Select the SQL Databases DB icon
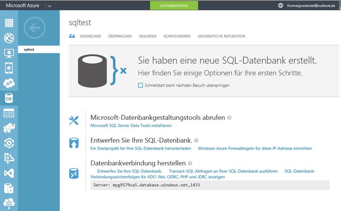The width and height of the screenshot is (341, 211). tap(9, 98)
